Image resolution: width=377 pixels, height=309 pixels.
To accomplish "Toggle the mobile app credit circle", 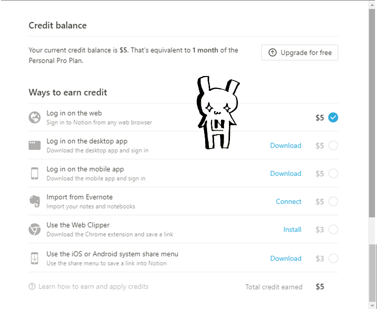I will pos(333,173).
